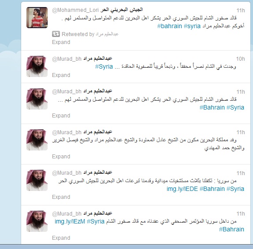Viewport: 253px width, 249px height.
Task: Open the lowercase #bahrain hashtag in the top tweet
Action: click(169, 26)
